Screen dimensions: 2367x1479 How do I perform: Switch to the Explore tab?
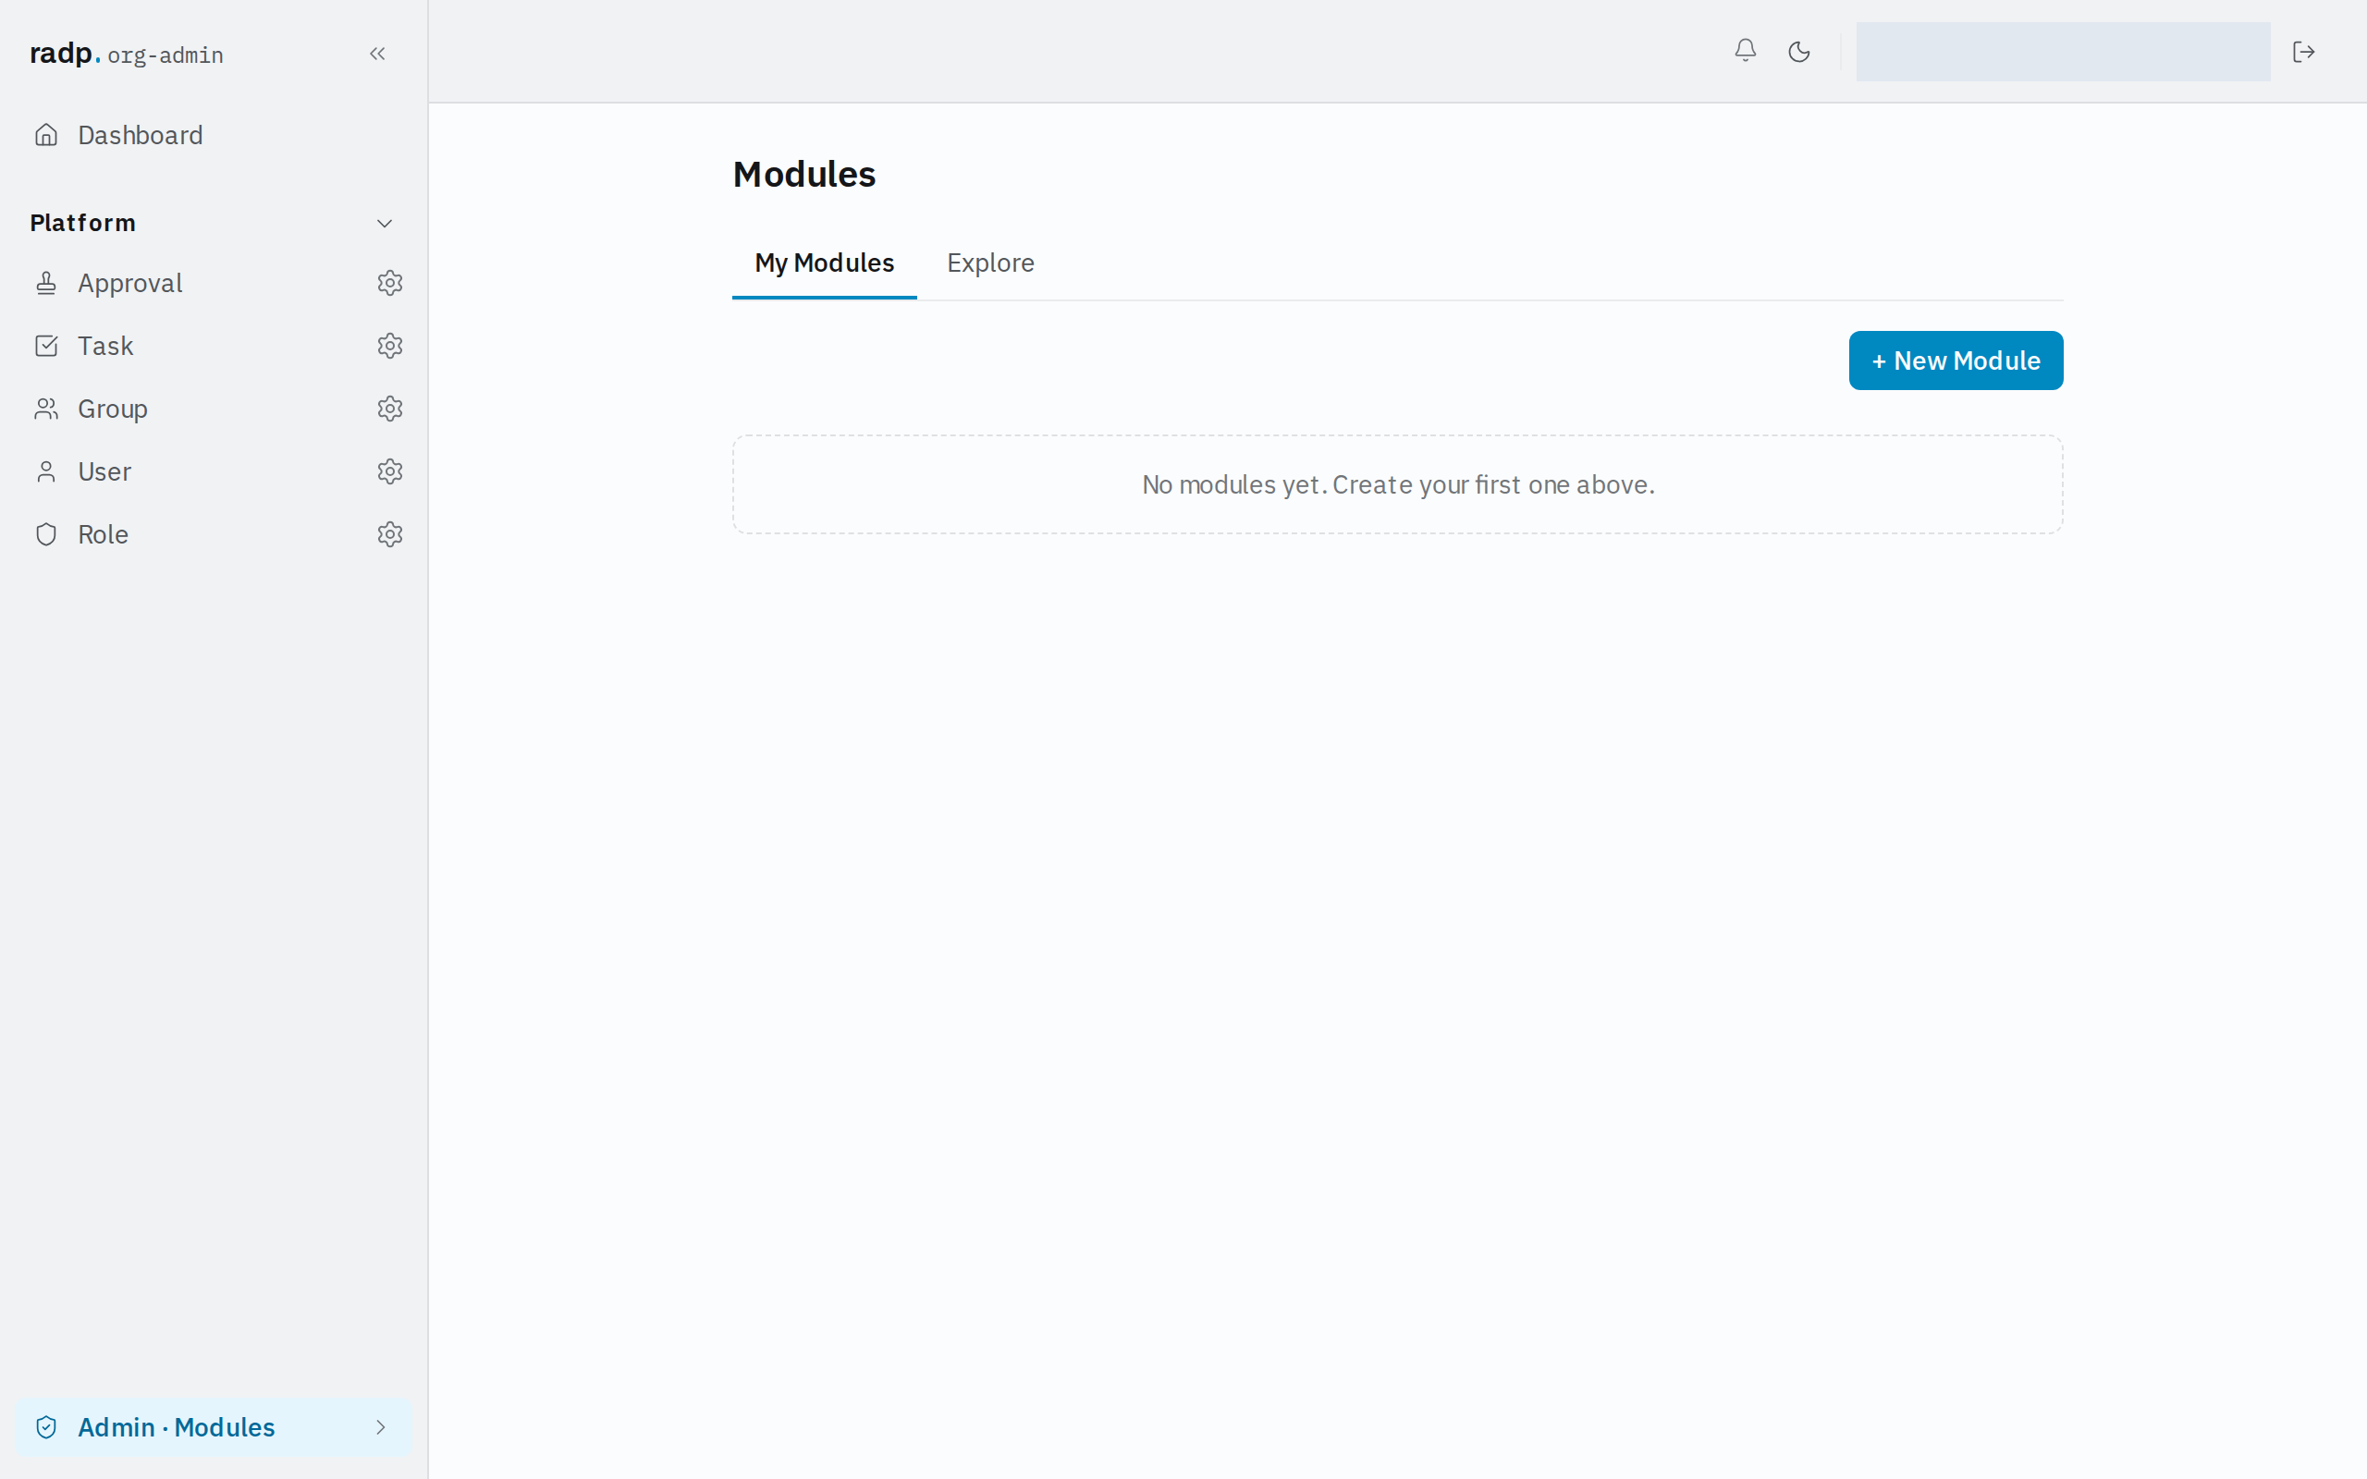pos(990,263)
